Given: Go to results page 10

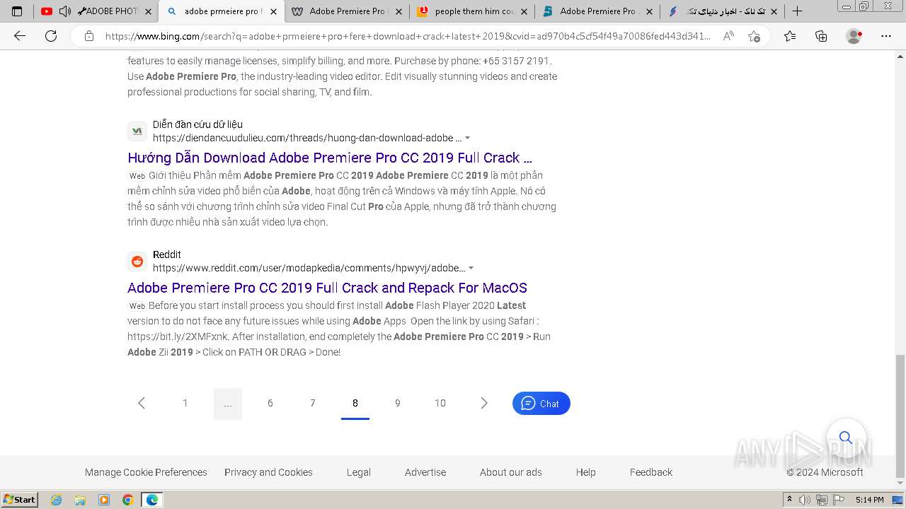Looking at the screenshot, I should [x=440, y=403].
